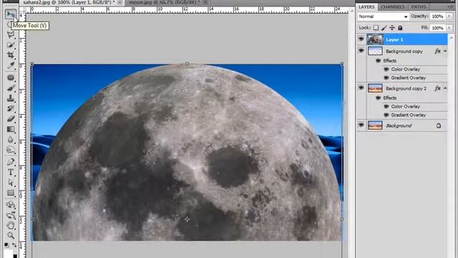
Task: Close the moon.jpg document tab
Action: coord(205,2)
